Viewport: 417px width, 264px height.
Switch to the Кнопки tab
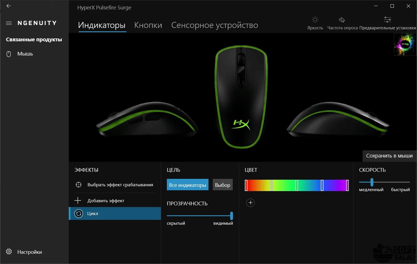[148, 25]
